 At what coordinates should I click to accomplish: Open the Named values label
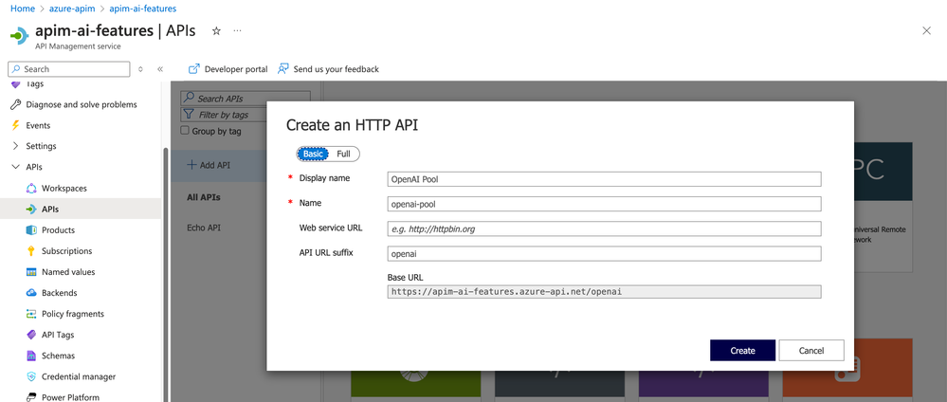click(68, 272)
